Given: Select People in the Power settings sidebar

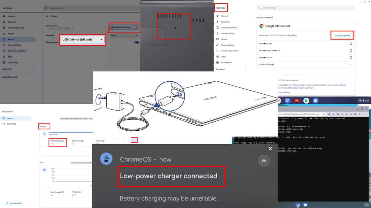Looking at the screenshot, I should point(11,34).
